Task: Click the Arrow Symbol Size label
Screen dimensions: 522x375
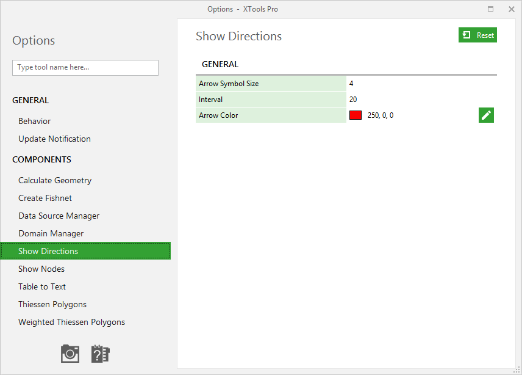Action: tap(229, 84)
